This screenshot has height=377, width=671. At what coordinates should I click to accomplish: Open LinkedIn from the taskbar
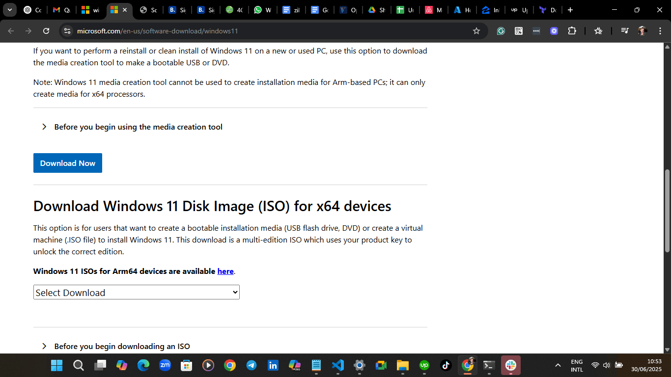[x=273, y=365]
